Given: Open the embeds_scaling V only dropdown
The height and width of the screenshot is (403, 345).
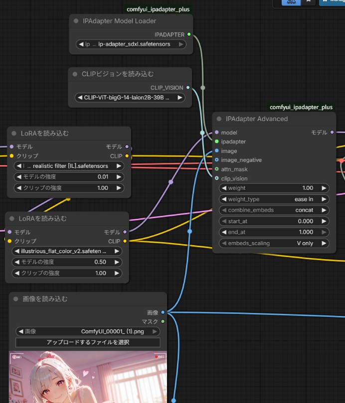Looking at the screenshot, I should click(x=274, y=243).
